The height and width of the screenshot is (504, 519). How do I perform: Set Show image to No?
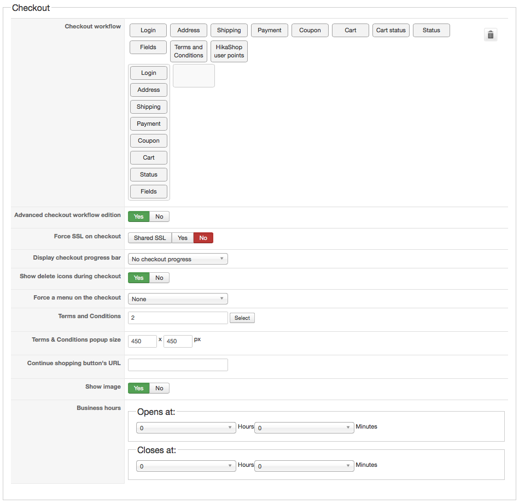tap(159, 388)
